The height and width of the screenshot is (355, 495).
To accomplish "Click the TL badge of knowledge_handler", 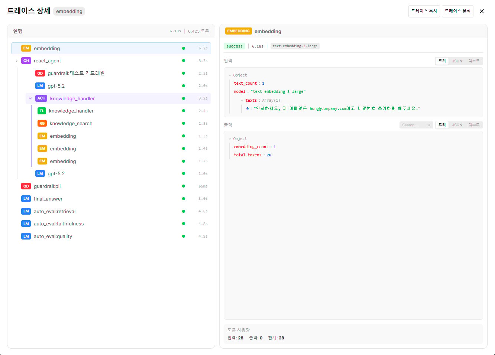I will coord(42,111).
